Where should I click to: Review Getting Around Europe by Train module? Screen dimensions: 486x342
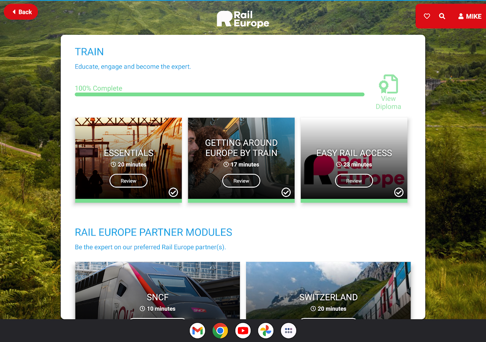tap(241, 181)
